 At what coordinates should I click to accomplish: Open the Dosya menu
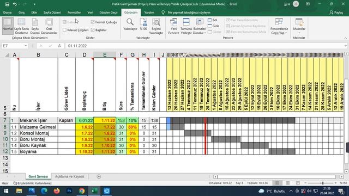point(7,13)
